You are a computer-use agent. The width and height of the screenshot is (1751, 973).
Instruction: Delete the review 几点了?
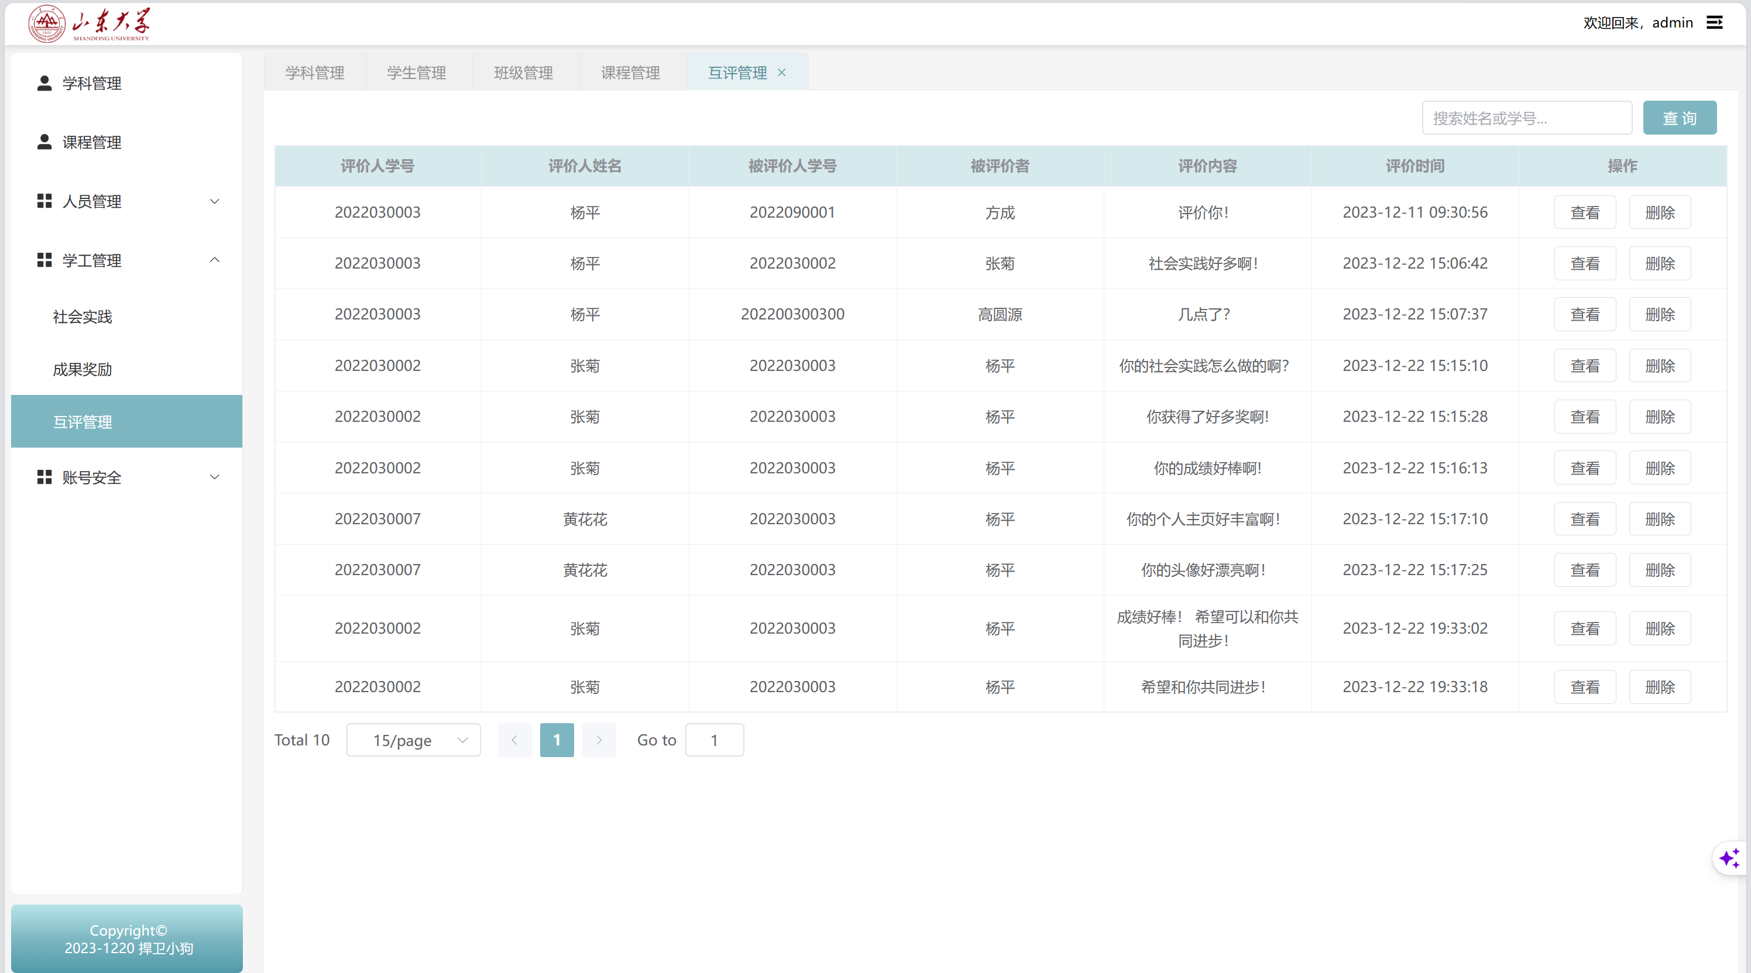(x=1659, y=314)
